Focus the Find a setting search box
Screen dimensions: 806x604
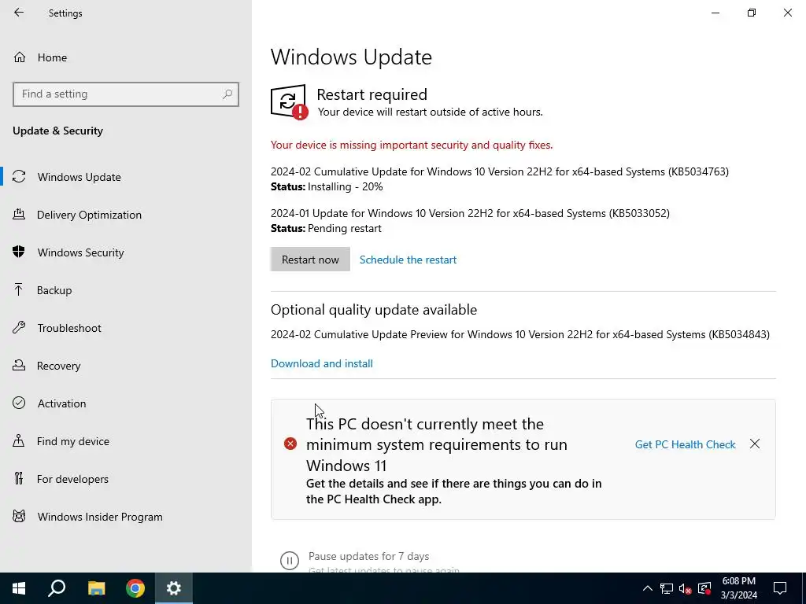(x=126, y=94)
